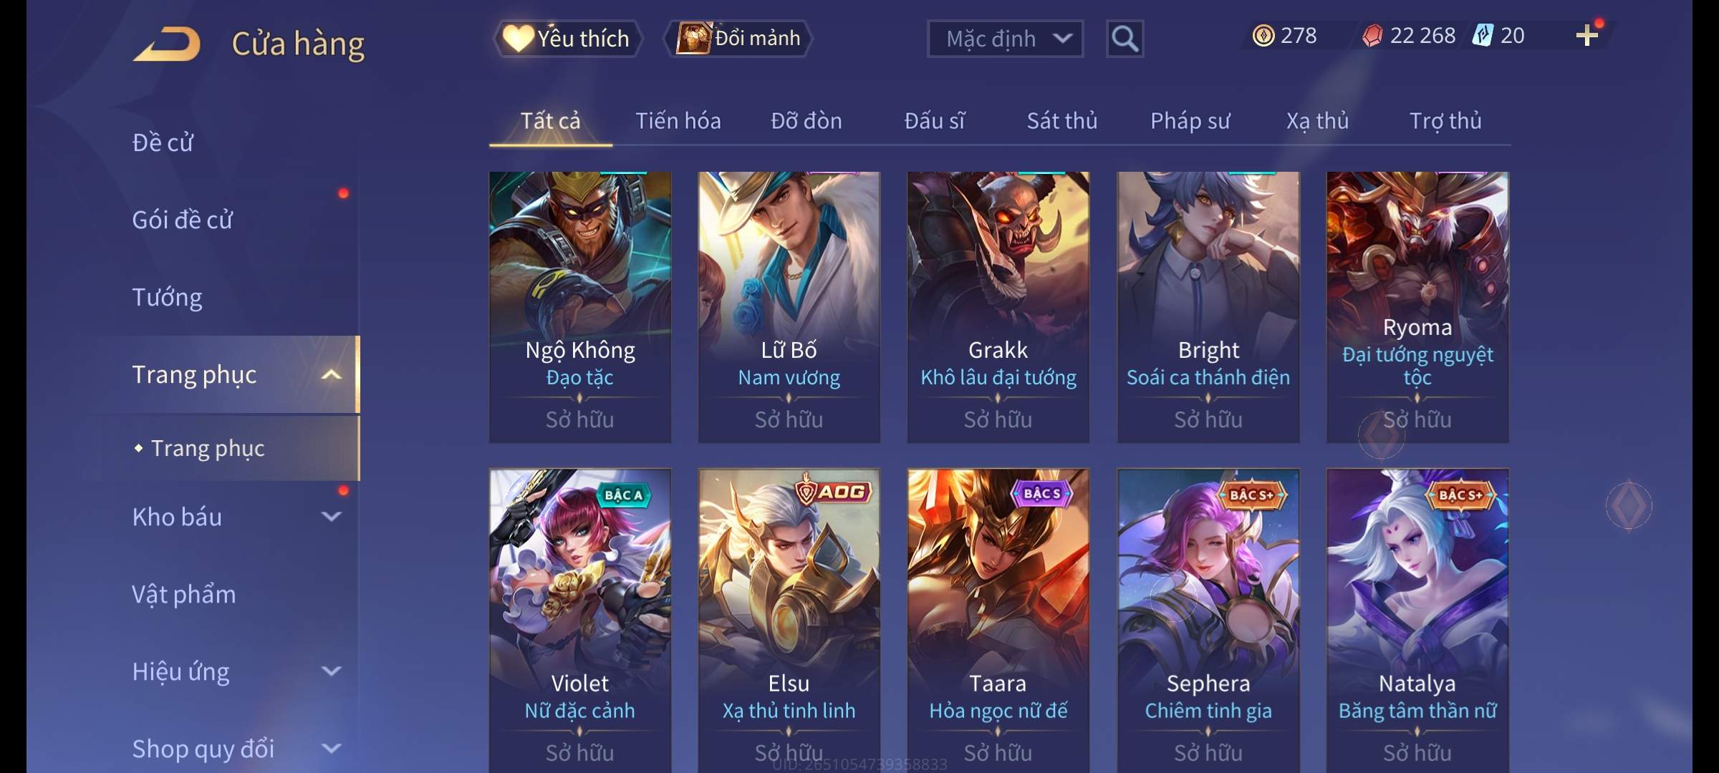
Task: Tap the golden back arrow icon
Action: click(x=167, y=44)
